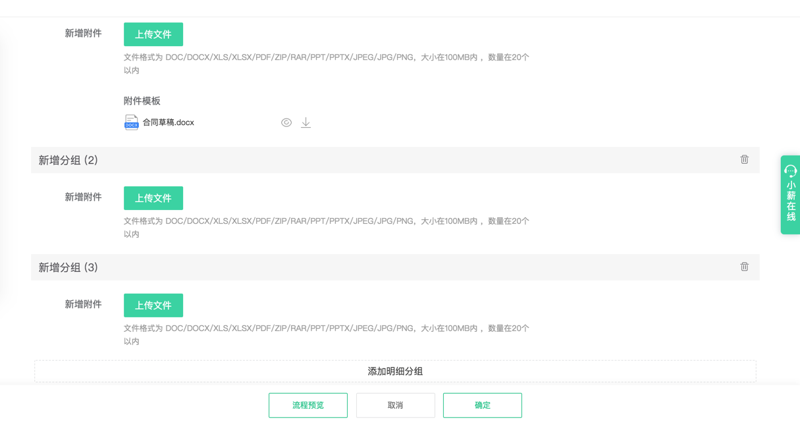Click the 附件模板 heading

click(142, 101)
